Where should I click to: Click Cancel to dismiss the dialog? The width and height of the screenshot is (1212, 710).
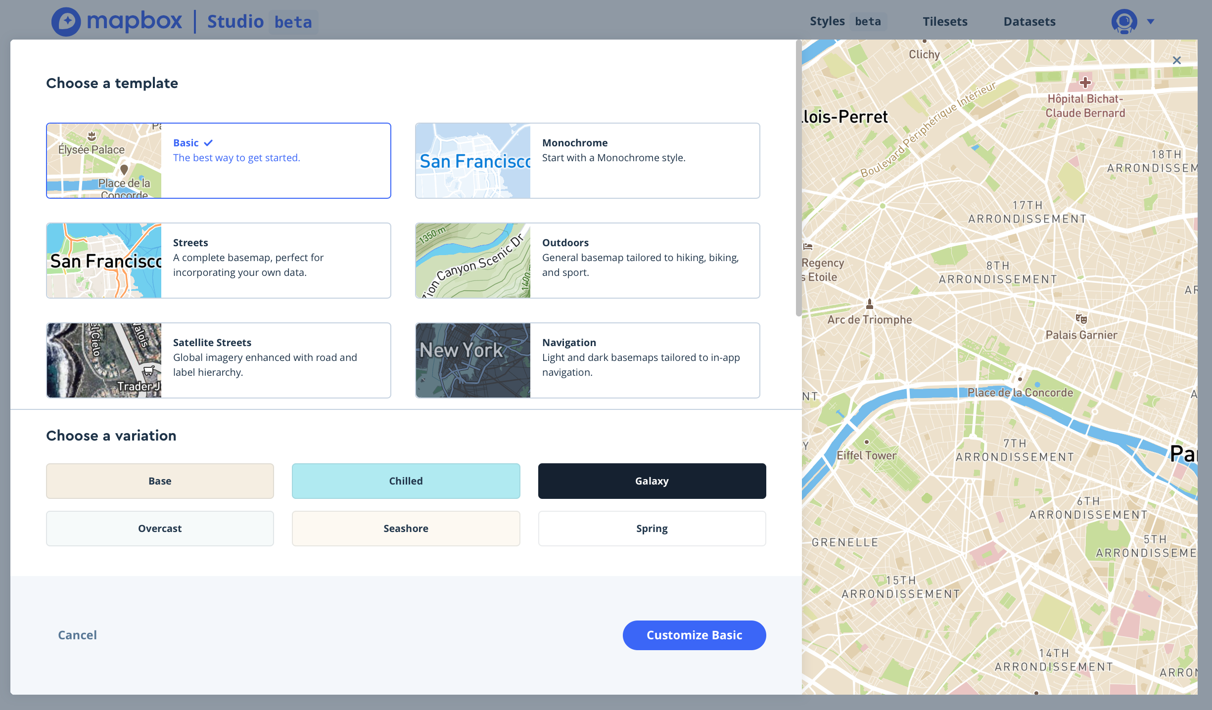point(77,635)
